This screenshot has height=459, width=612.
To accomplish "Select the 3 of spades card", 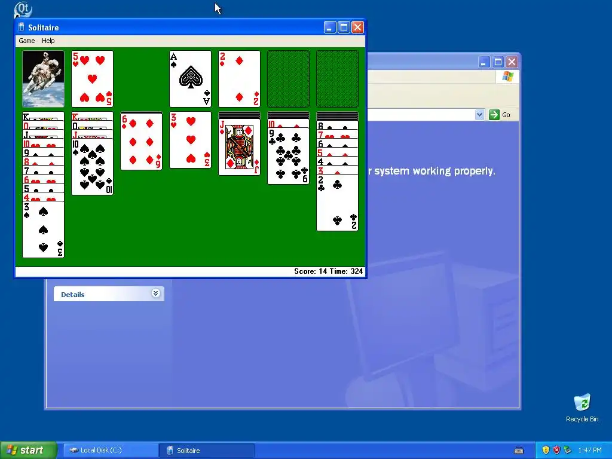I will click(x=43, y=229).
